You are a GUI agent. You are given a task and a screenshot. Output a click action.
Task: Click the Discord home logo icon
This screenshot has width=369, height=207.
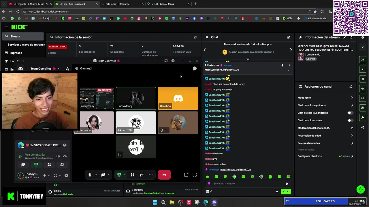(20, 68)
